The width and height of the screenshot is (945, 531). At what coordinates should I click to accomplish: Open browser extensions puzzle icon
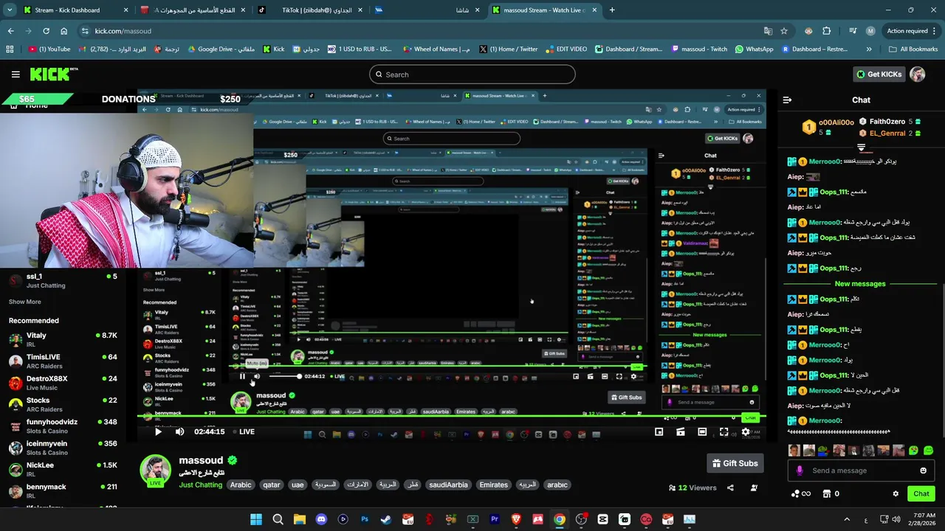click(826, 31)
